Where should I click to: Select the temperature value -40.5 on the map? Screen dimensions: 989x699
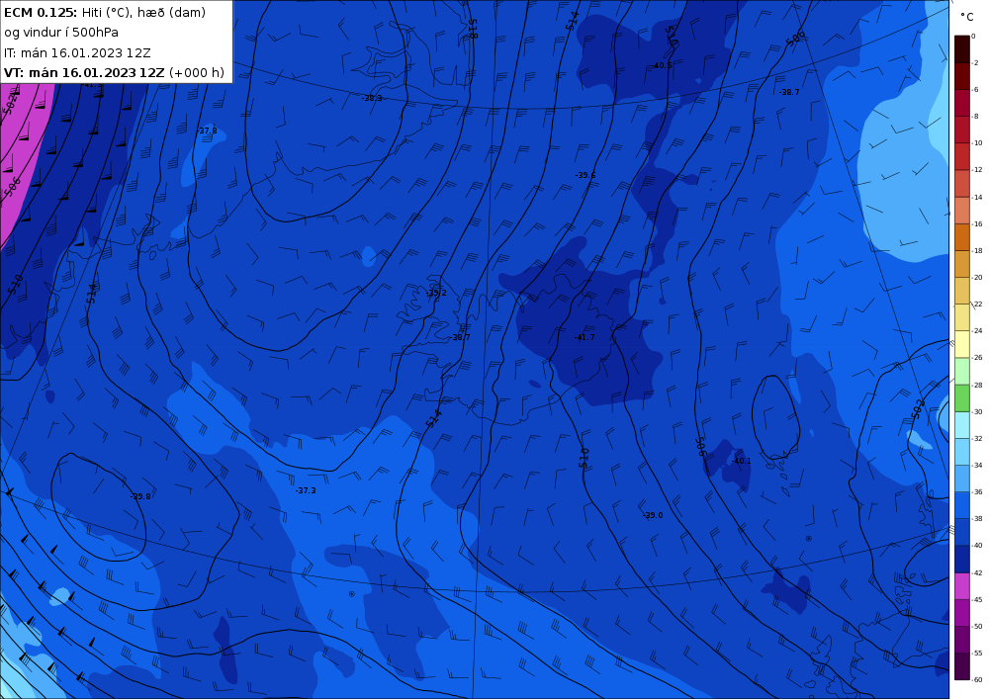(x=662, y=65)
